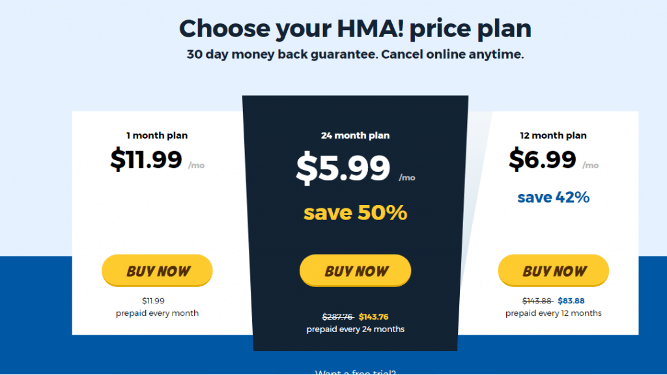Screen dimensions: 667x375
Task: Click BUY NOW for 24 month plan
Action: 355,270
